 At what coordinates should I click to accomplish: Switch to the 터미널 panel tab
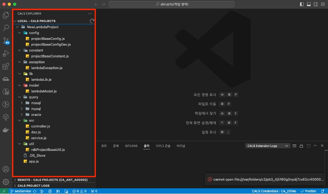click(x=181, y=146)
